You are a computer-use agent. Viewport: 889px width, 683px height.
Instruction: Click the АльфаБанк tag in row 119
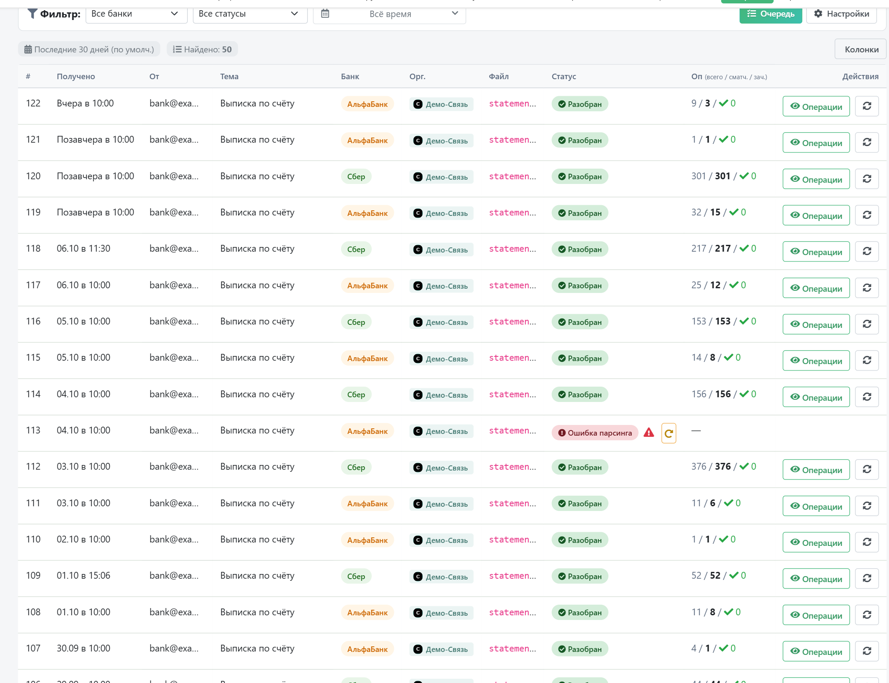tap(367, 213)
